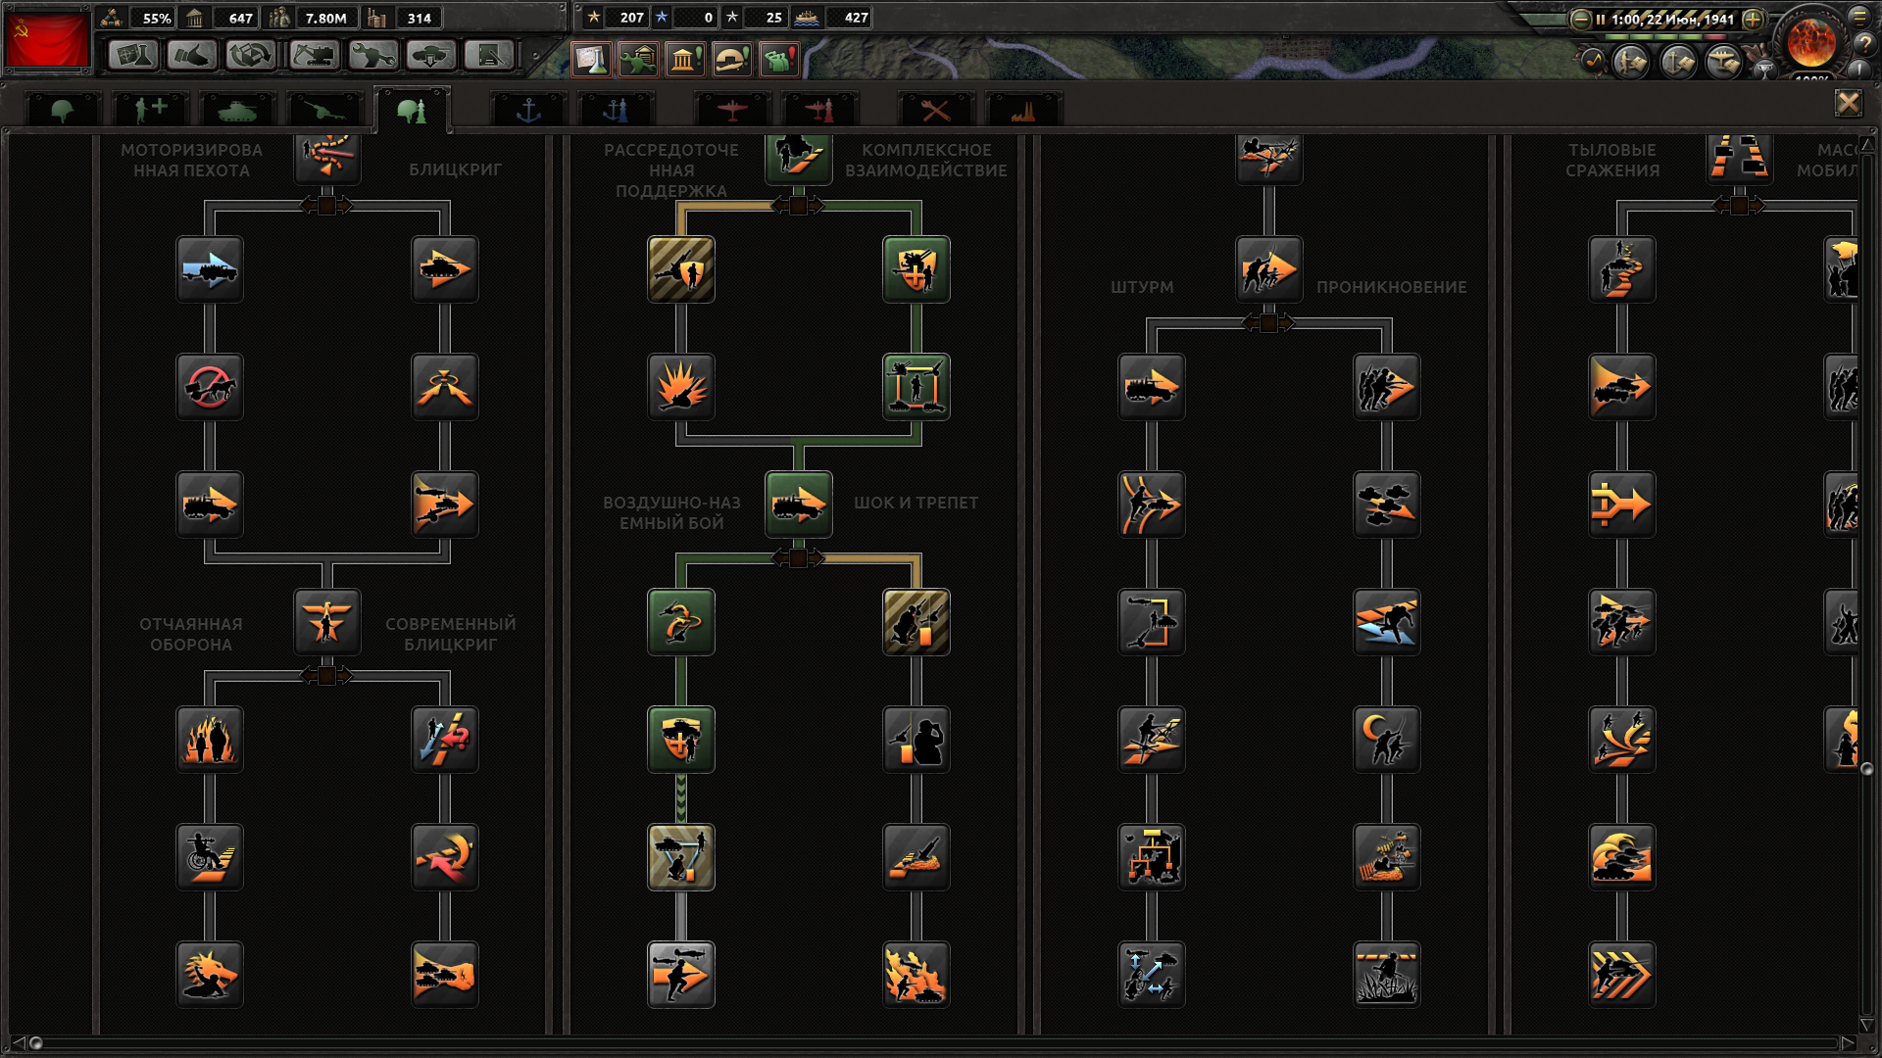This screenshot has height=1058, width=1882.
Task: Toggle branch choice between Отчаянная оборона and Современный блицкриг
Action: click(x=327, y=676)
